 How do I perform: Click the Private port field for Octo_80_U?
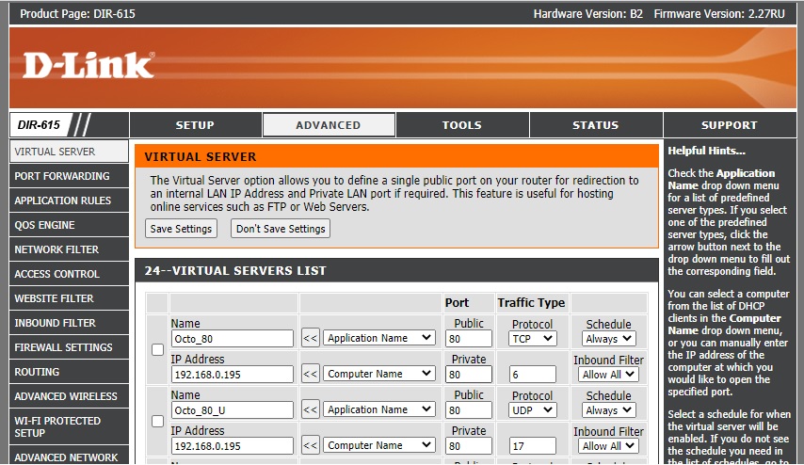pyautogui.click(x=469, y=446)
